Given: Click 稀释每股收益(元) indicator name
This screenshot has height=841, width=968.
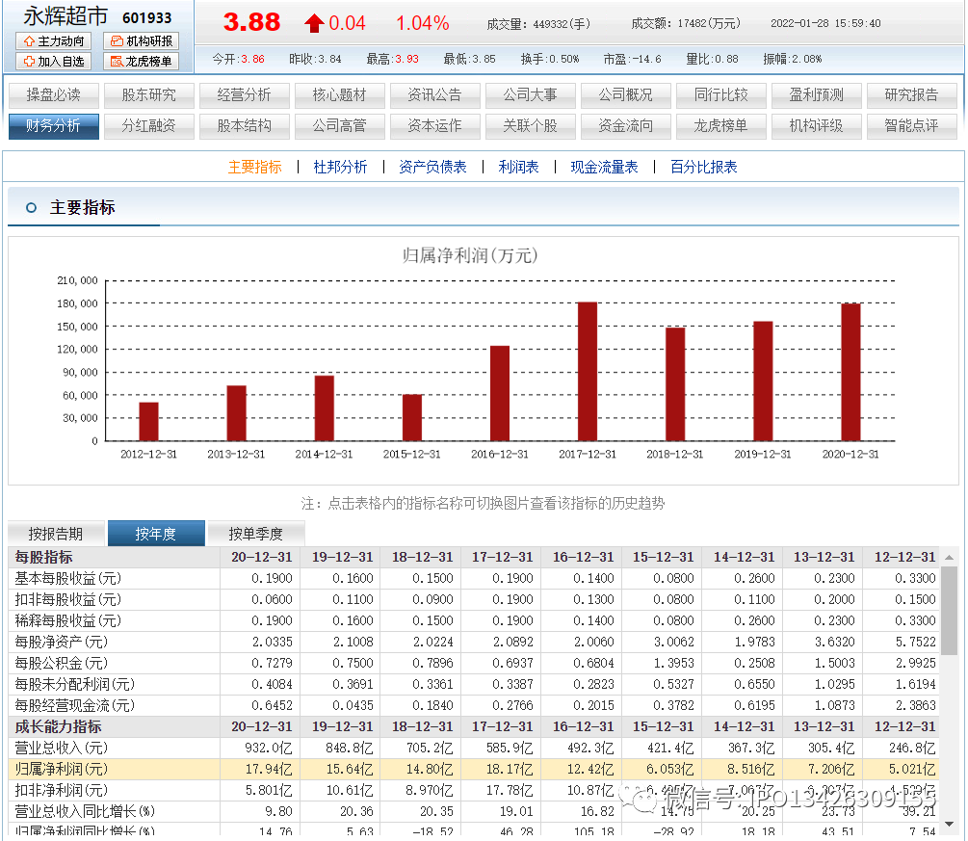Looking at the screenshot, I should (68, 620).
